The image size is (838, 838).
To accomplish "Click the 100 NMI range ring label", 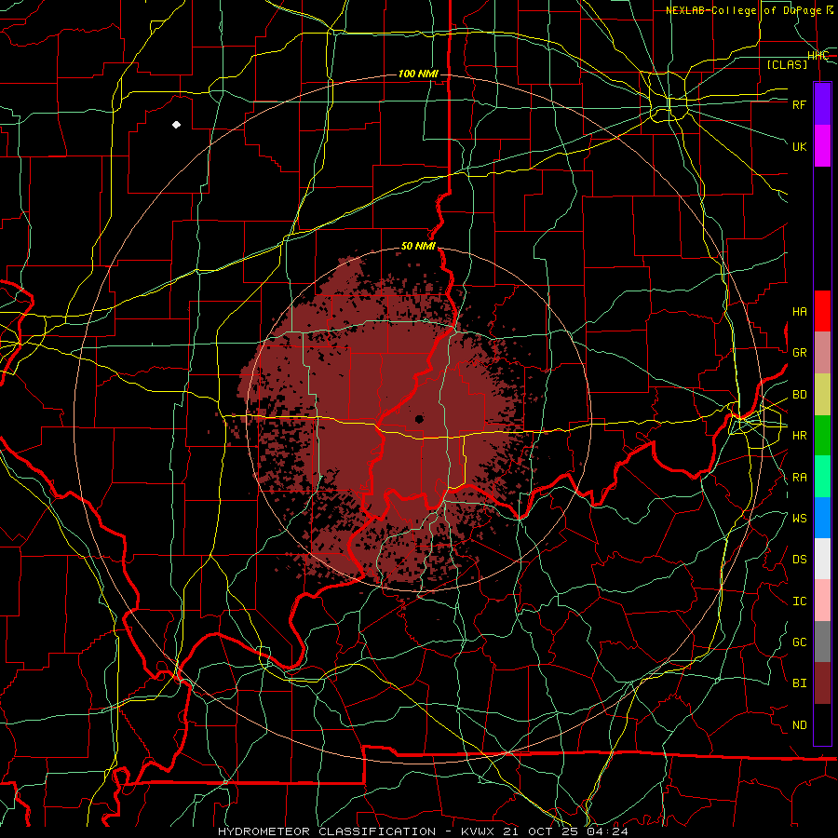I will click(418, 74).
